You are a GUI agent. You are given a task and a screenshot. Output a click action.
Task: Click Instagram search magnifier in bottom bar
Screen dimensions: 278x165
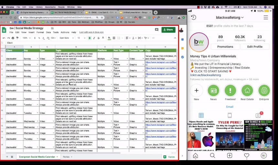pos(212,155)
